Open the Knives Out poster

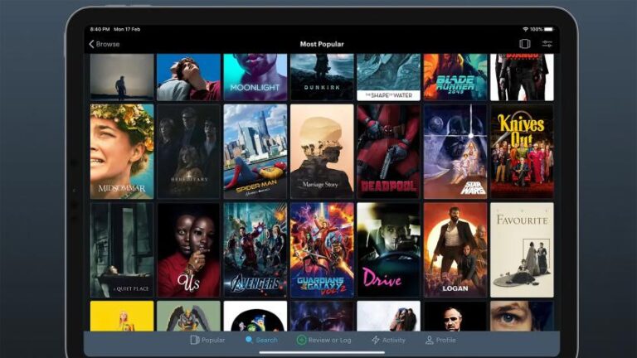tap(522, 152)
